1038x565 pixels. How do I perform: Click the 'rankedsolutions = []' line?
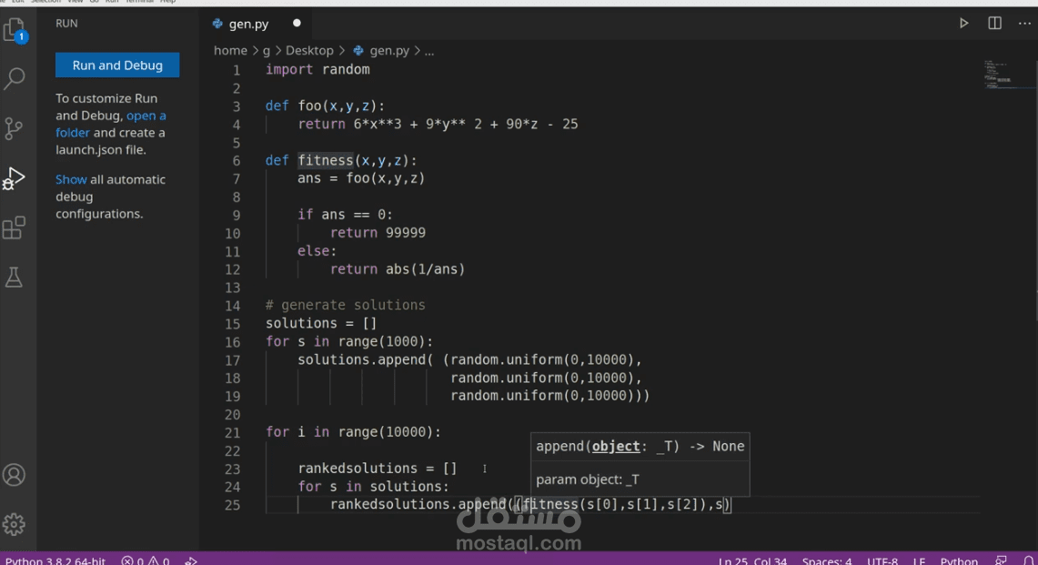(x=378, y=469)
